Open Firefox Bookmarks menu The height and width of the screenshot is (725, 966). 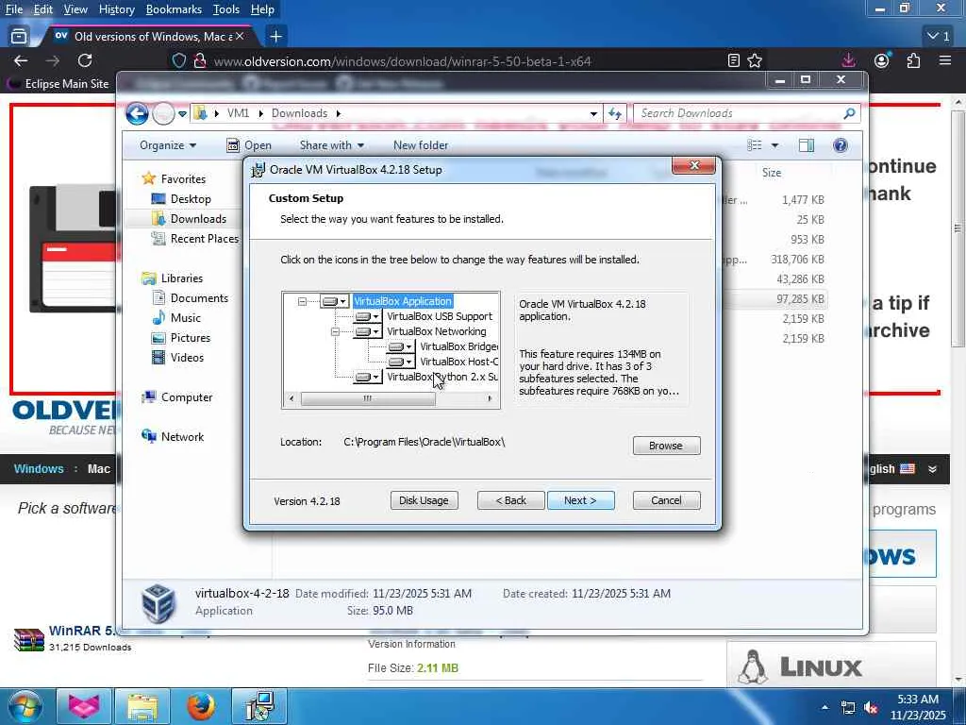click(x=174, y=9)
